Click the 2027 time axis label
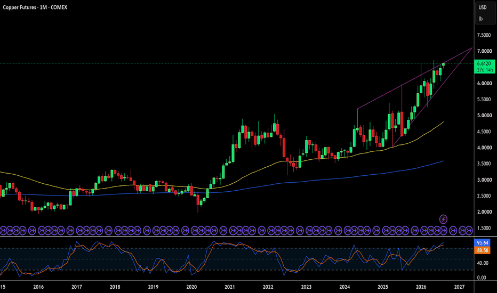Screen dimensions: 497x293 [x=459, y=287]
